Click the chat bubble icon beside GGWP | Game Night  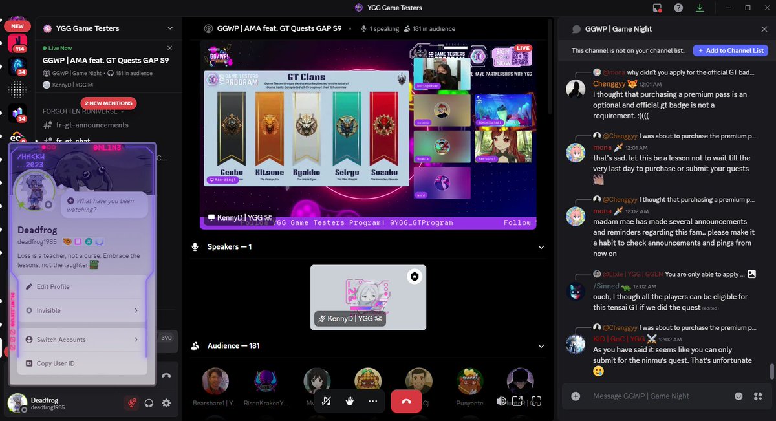coord(577,29)
